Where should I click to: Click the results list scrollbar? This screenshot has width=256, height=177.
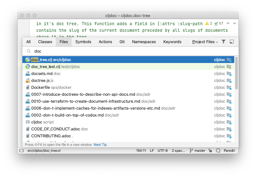[x=236, y=72]
